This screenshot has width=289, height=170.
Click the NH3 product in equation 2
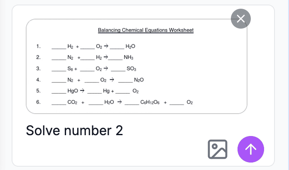(x=128, y=57)
